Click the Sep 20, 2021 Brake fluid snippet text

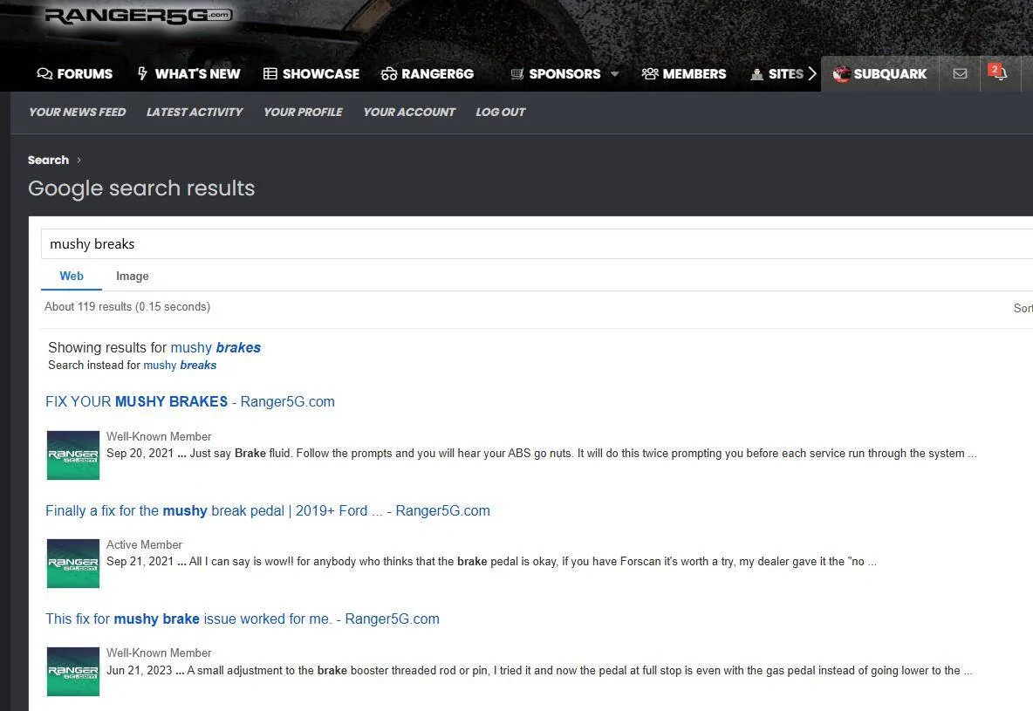(542, 454)
